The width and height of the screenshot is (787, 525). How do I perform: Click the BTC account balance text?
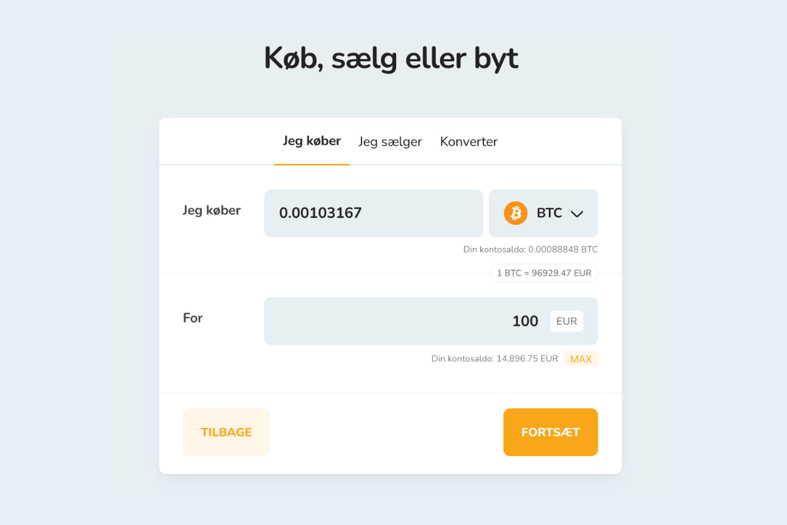click(x=529, y=249)
